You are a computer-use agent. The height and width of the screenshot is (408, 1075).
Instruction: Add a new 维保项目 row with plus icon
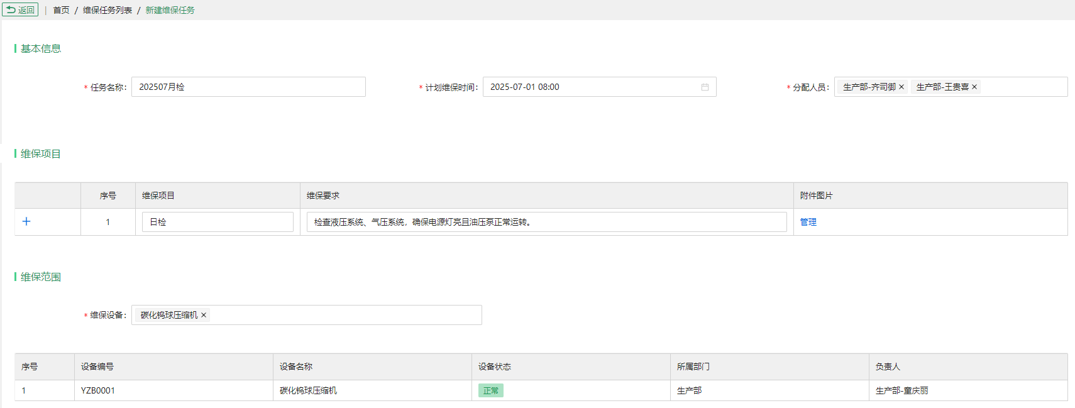tap(26, 221)
